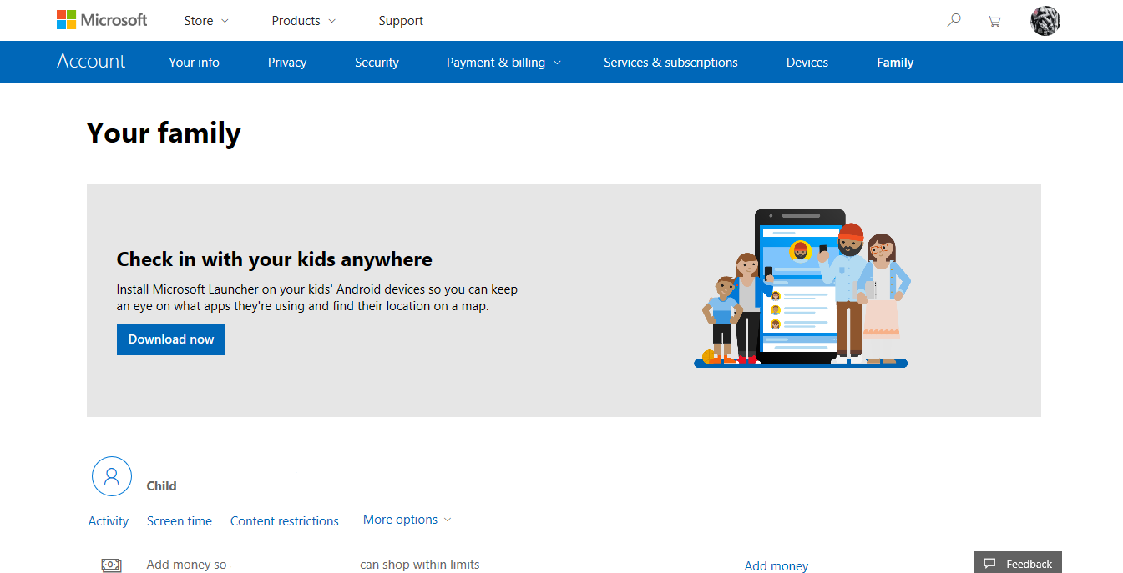Click the Add money link
Viewport: 1123px width, 573px height.
click(776, 565)
